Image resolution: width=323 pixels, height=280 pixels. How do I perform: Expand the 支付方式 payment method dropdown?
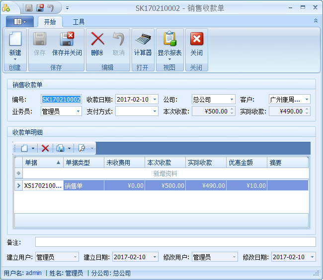click(x=155, y=112)
